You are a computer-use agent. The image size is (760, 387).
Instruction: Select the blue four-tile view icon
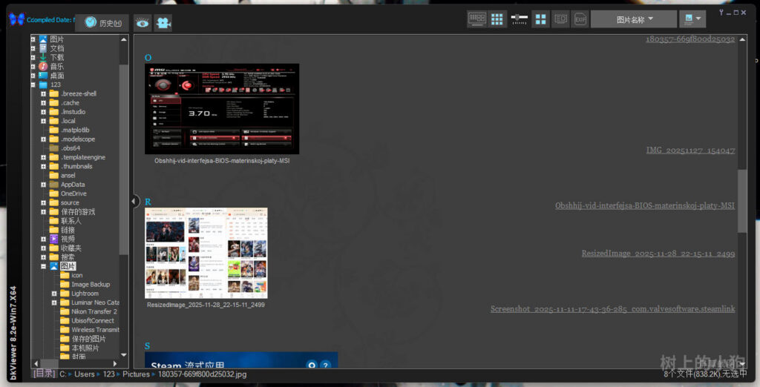[541, 19]
